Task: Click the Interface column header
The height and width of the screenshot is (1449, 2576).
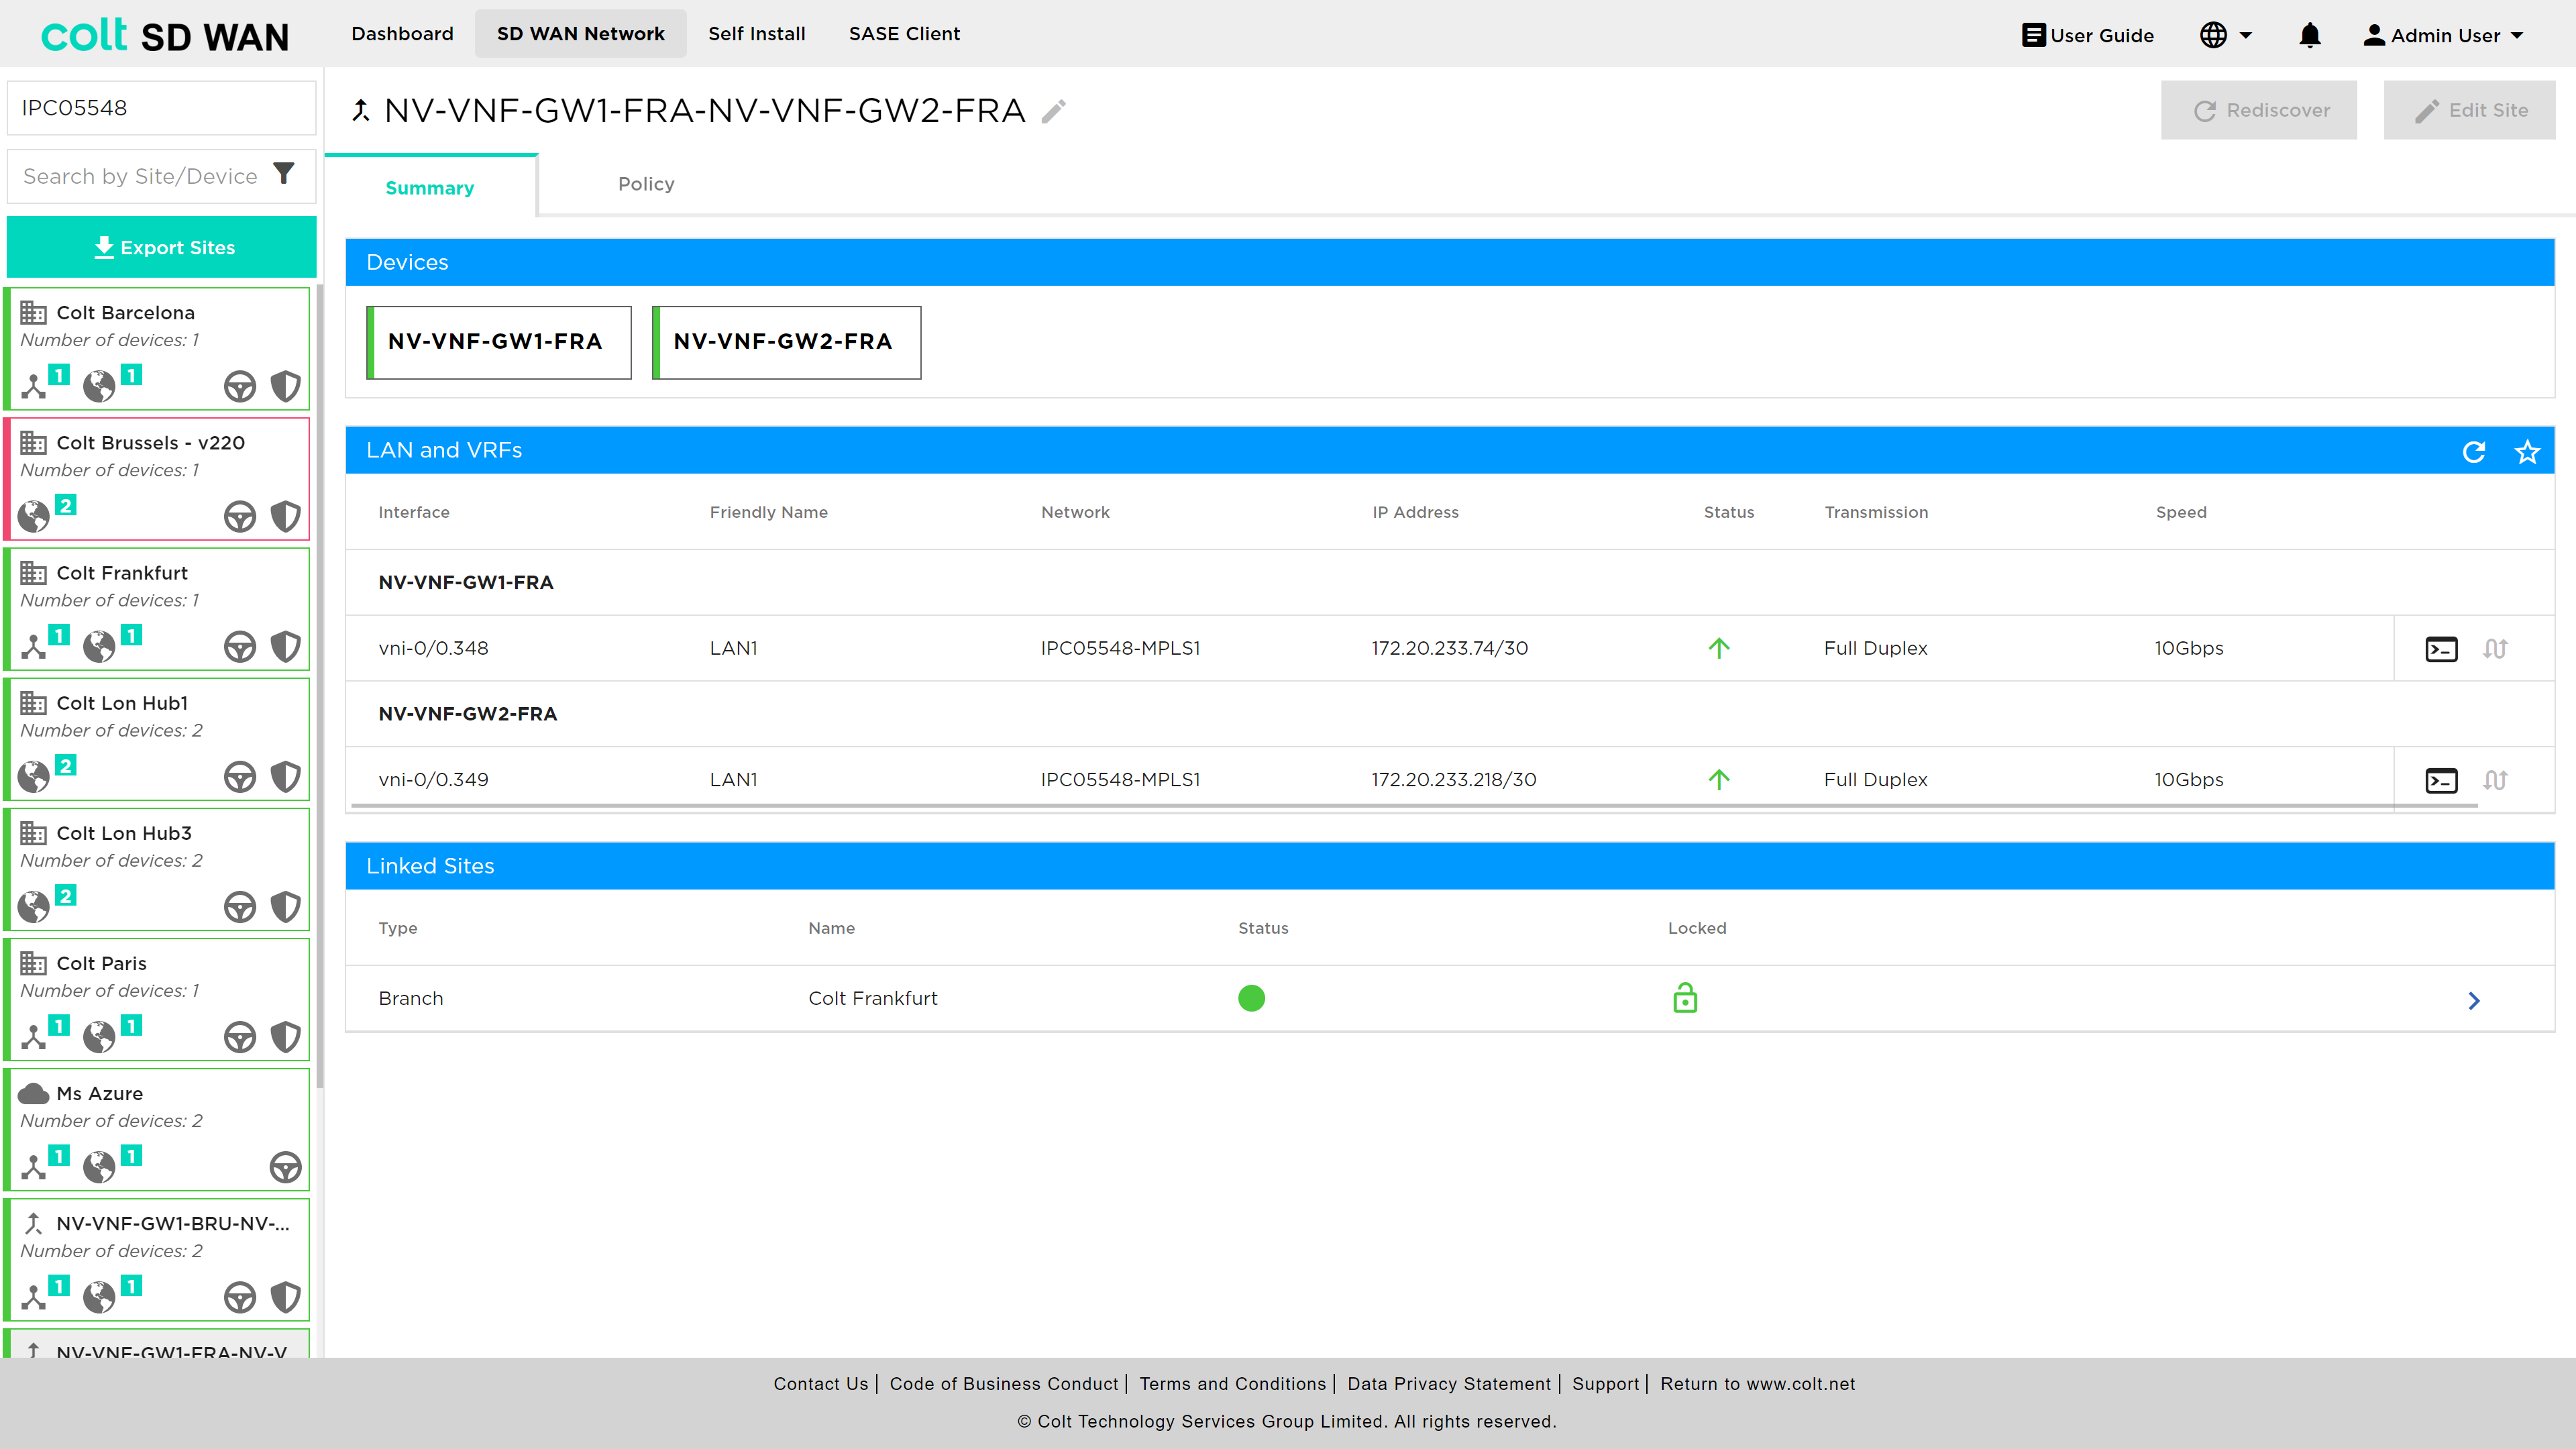Action: [x=414, y=512]
